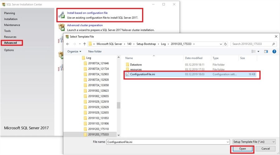Select Resources in the sidebar
This screenshot has height=155, width=280.
(x=10, y=37)
